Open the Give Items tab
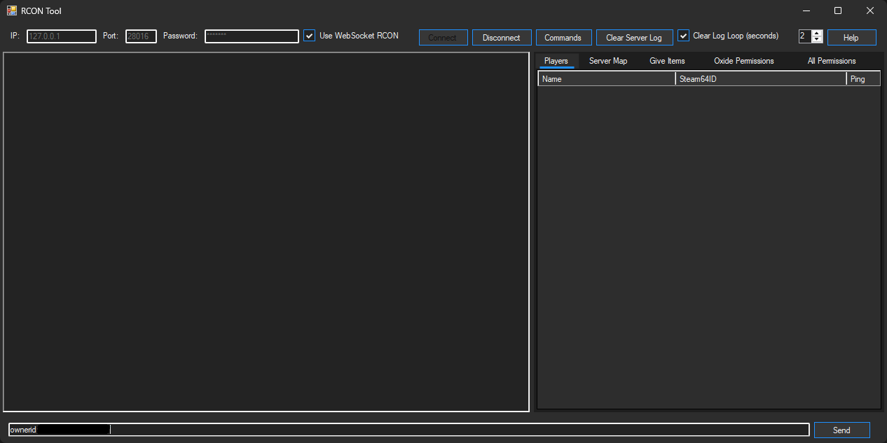Viewport: 887px width, 443px height. (x=667, y=61)
